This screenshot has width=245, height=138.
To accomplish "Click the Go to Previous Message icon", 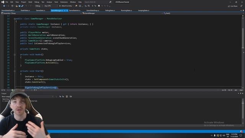I will pyautogui.click(x=60, y=97).
